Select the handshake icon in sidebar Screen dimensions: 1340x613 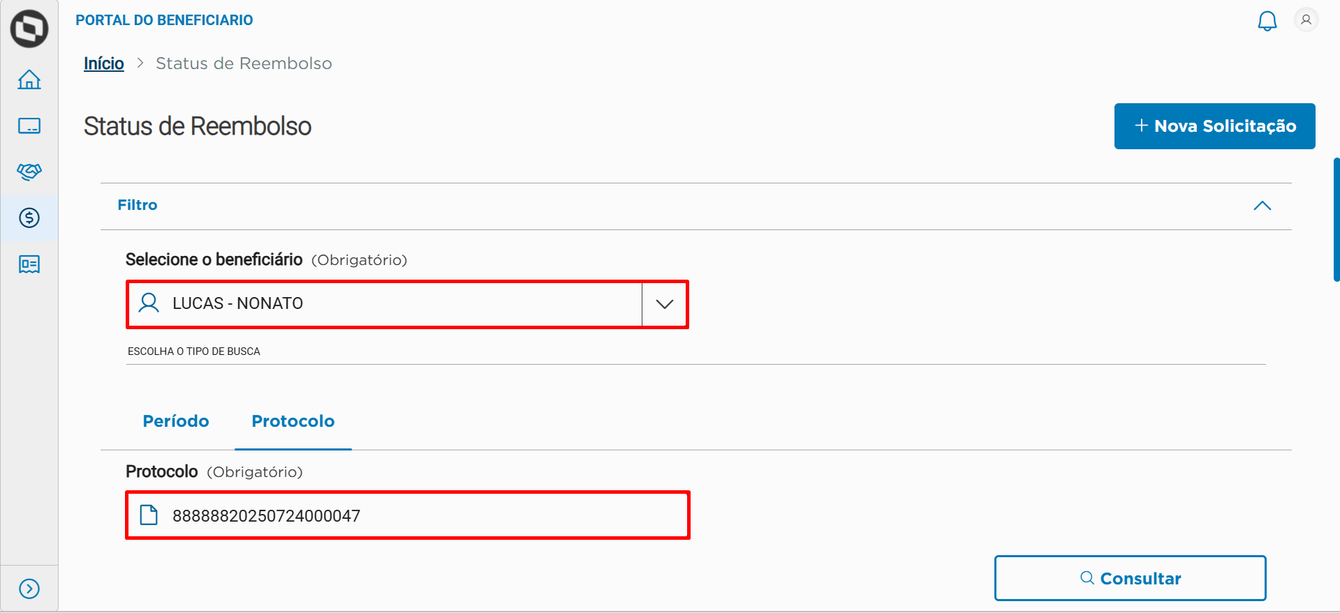tap(29, 172)
